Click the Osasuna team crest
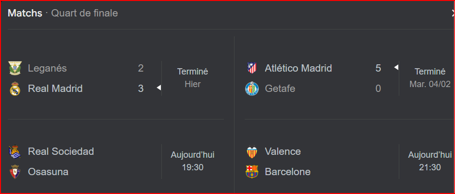The image size is (455, 194). point(16,172)
